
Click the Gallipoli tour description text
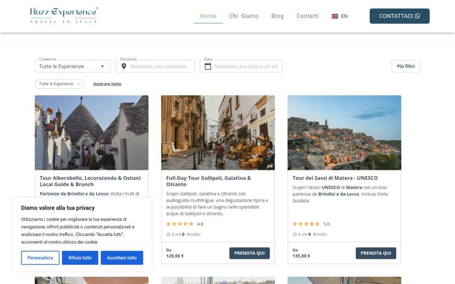tap(217, 204)
